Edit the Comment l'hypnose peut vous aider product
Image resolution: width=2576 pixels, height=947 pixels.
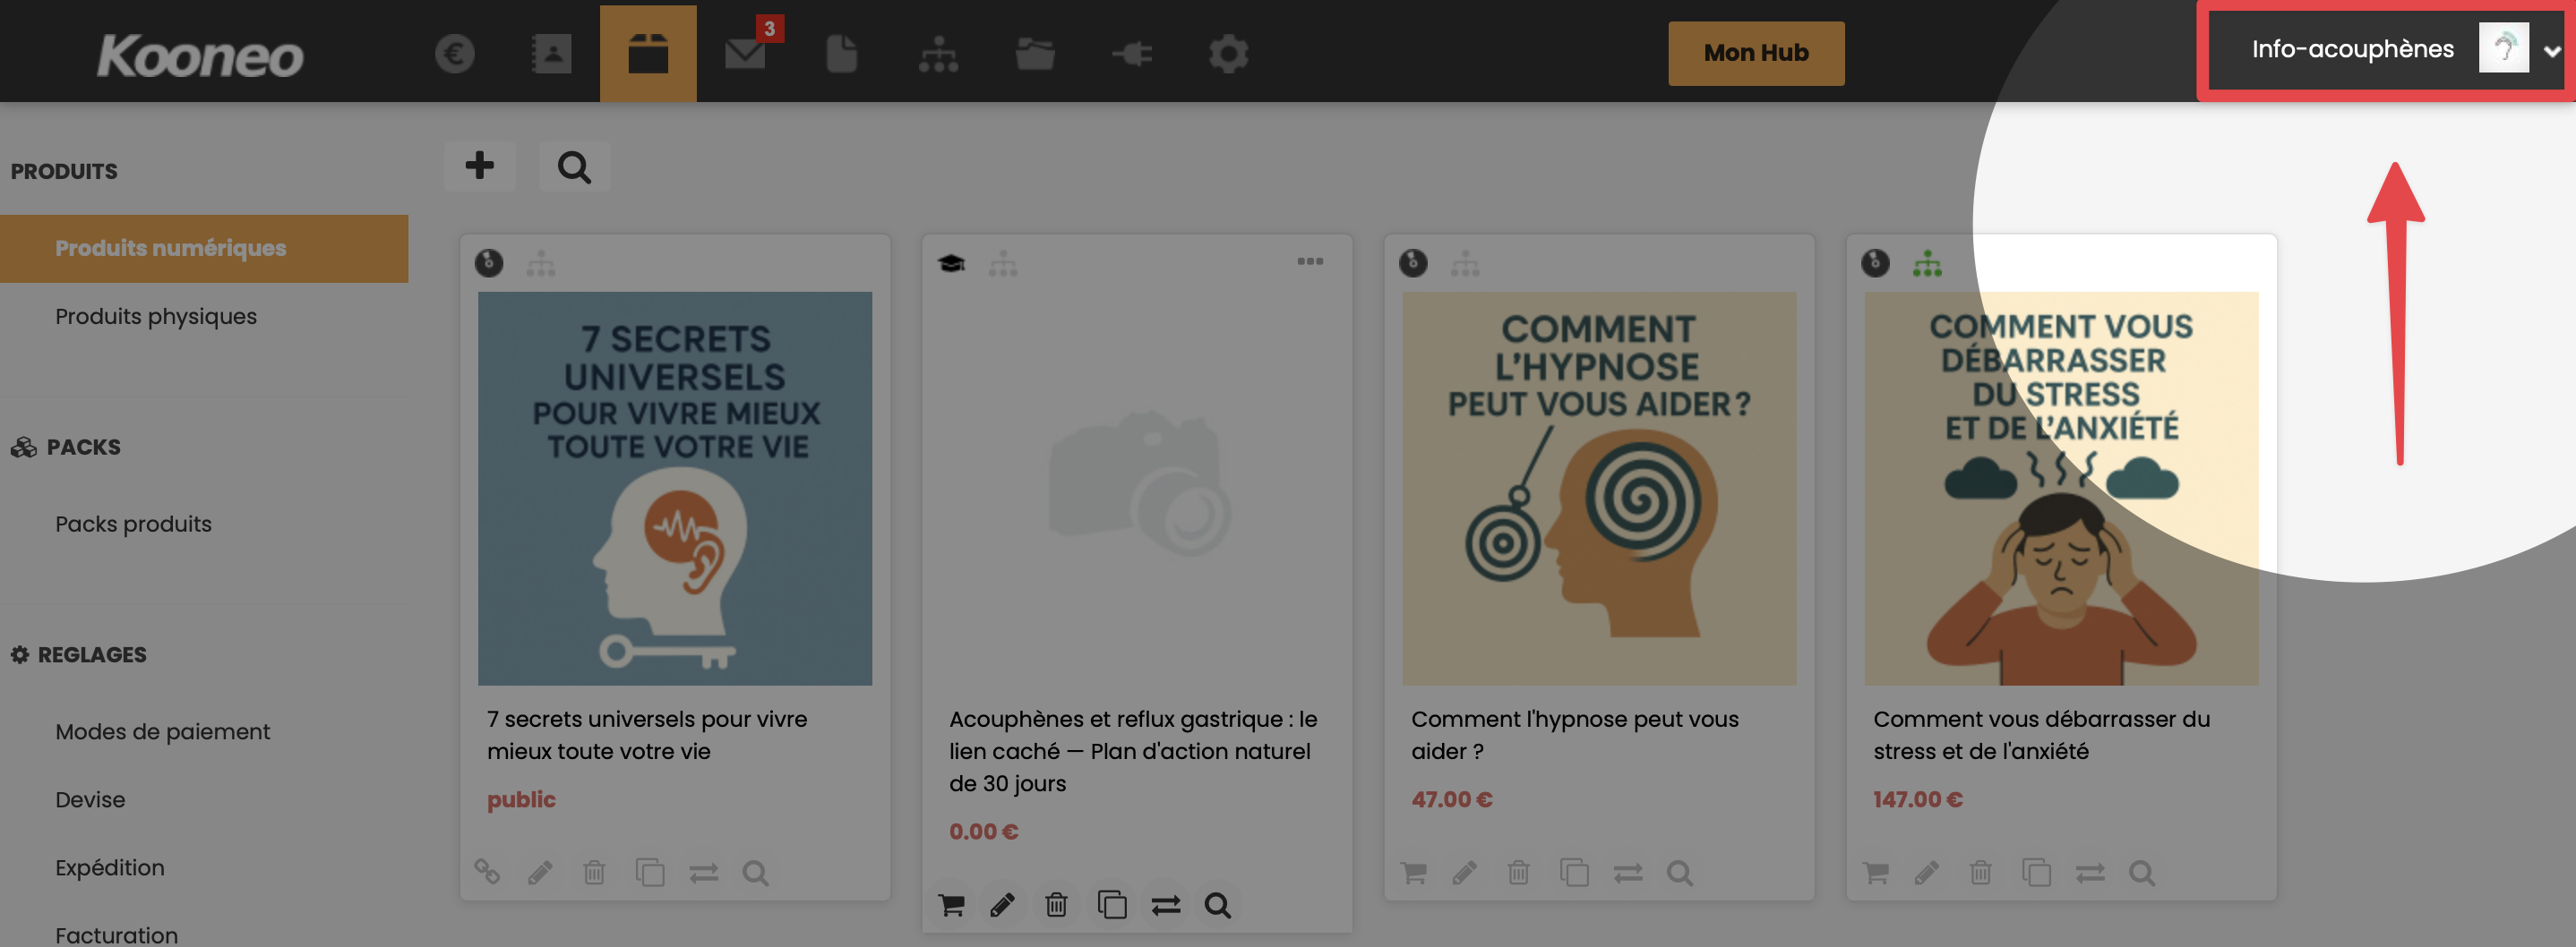click(1464, 872)
